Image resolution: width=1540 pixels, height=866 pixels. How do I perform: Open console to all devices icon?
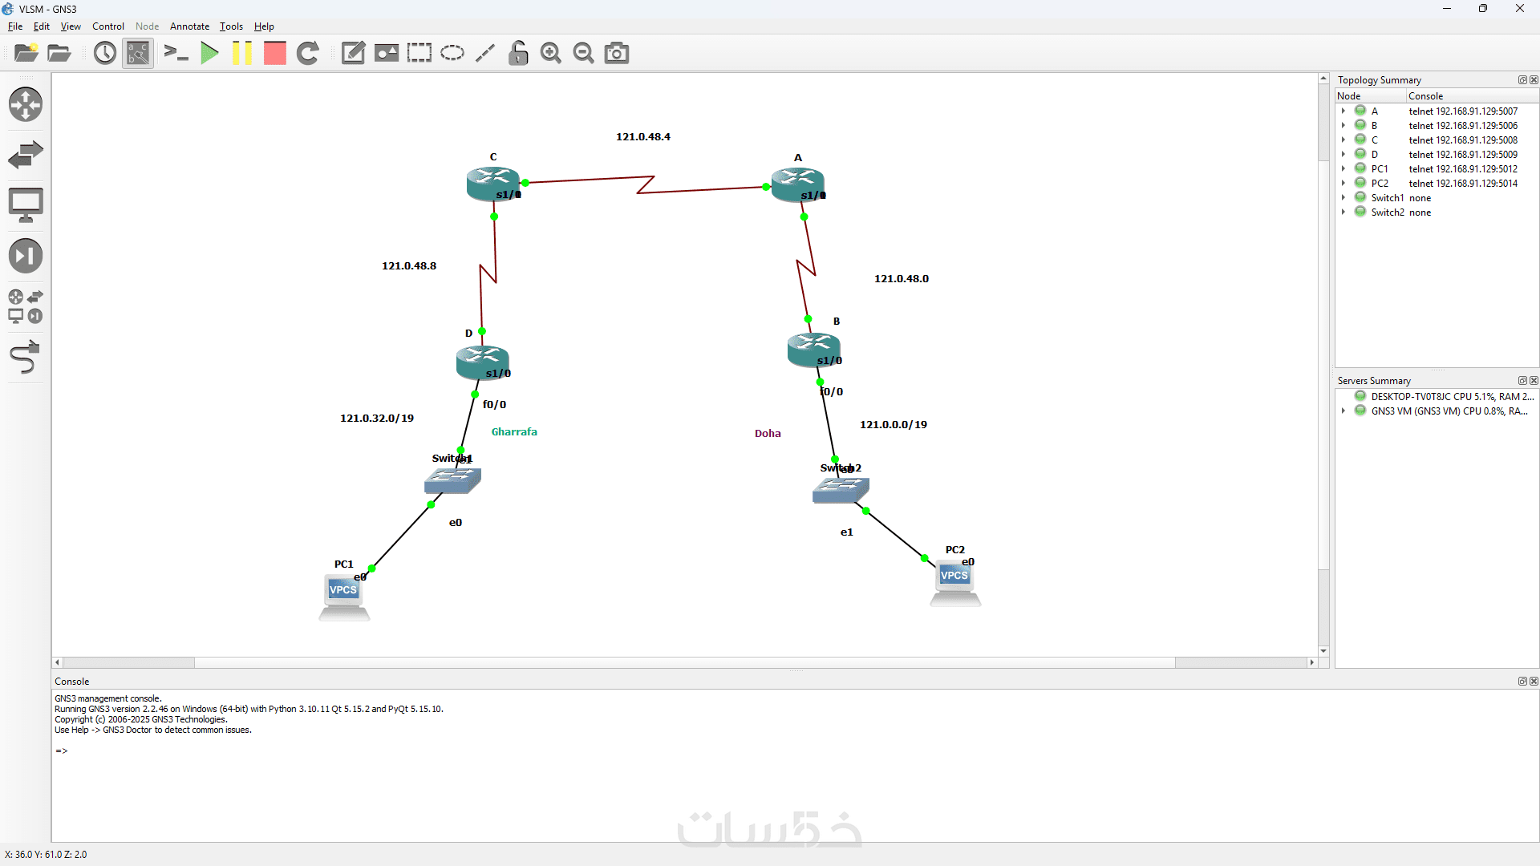[176, 54]
